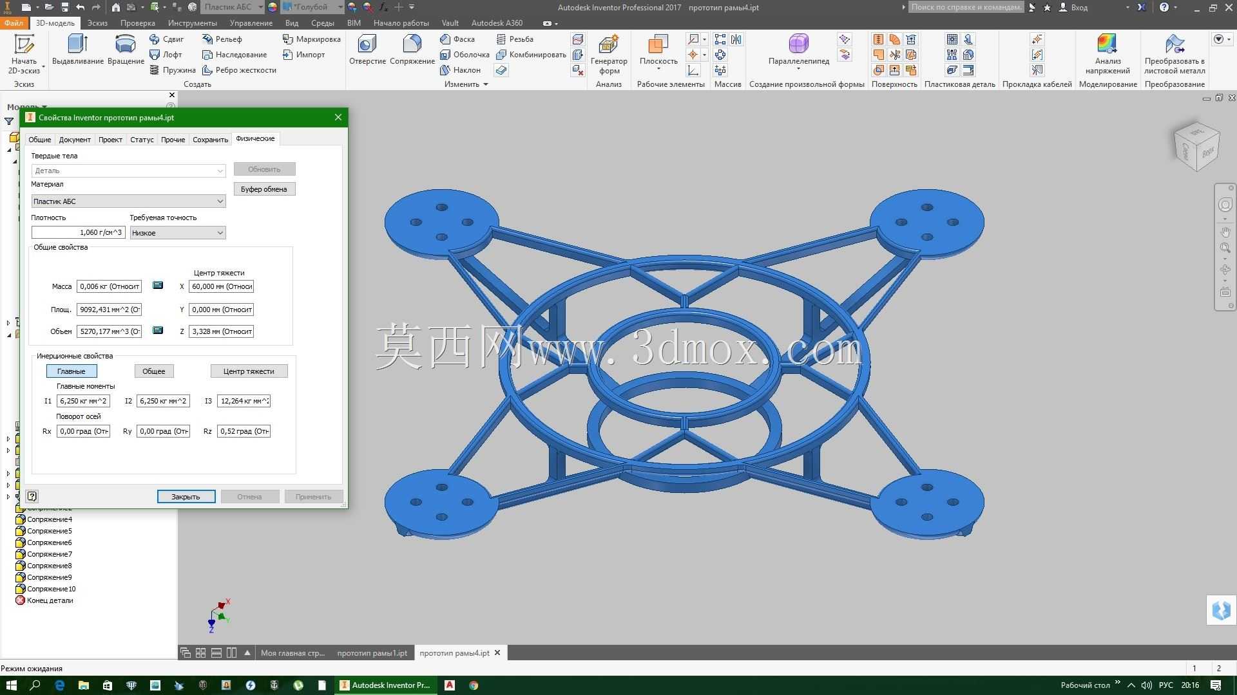Viewport: 1237px width, 695px height.
Task: Switch to прототип рамы1.ipt document tab
Action: tap(372, 653)
